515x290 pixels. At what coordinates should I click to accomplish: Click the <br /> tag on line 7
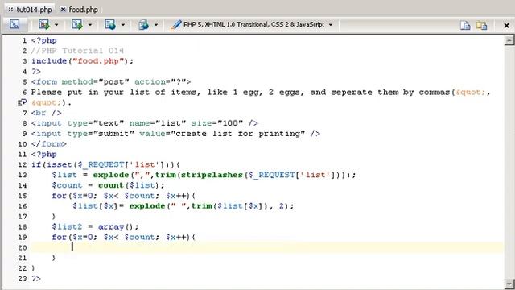(x=47, y=113)
